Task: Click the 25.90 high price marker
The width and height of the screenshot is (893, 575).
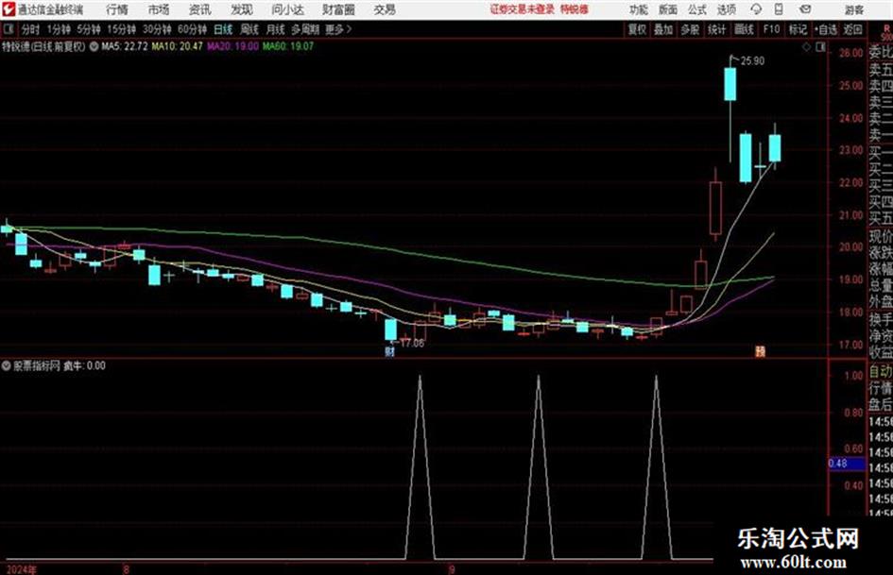Action: click(752, 60)
